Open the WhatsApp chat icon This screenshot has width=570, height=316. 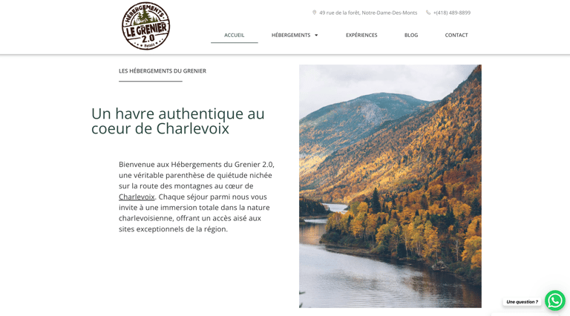point(555,300)
